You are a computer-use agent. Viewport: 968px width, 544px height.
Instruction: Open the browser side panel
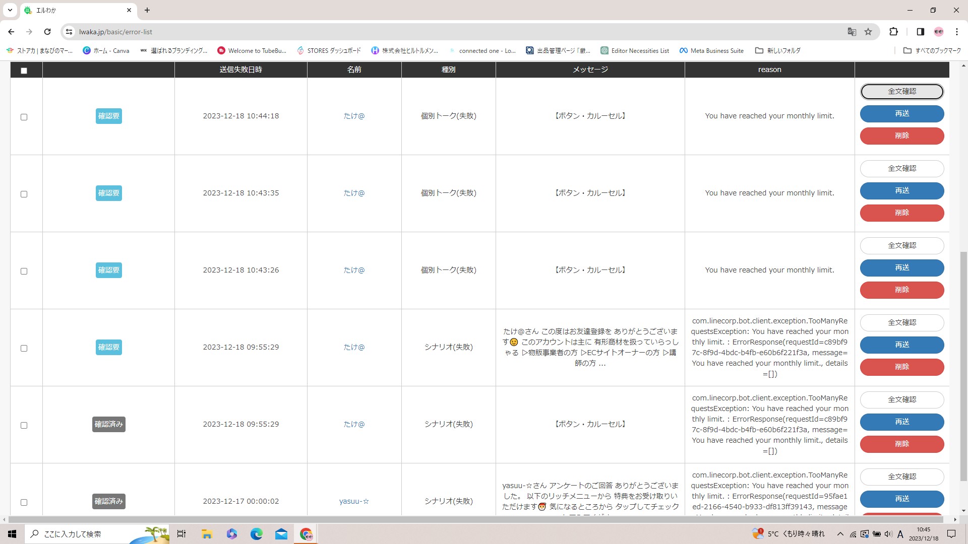[x=920, y=32]
